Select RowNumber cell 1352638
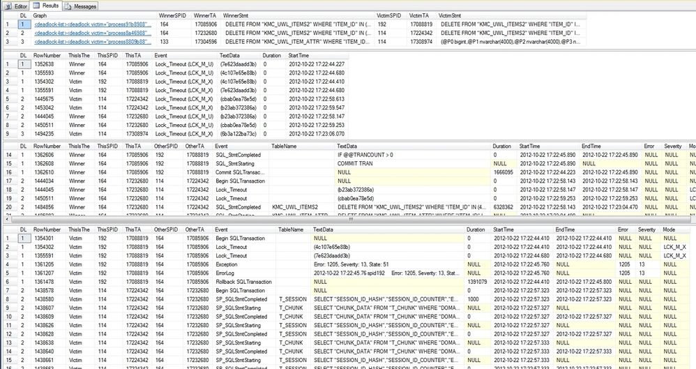 point(49,64)
